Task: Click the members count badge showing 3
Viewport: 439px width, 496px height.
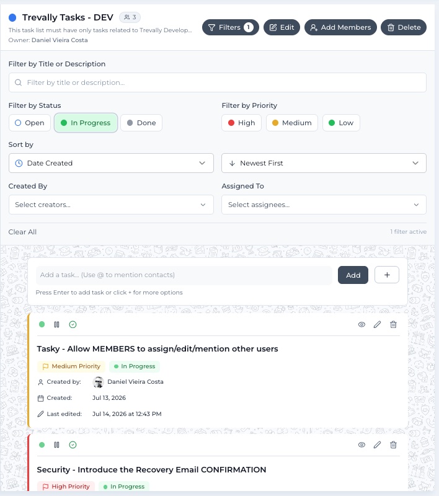Action: (x=130, y=17)
